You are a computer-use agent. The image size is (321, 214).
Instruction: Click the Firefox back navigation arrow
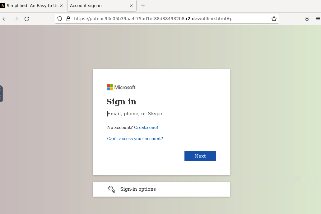(x=4, y=19)
